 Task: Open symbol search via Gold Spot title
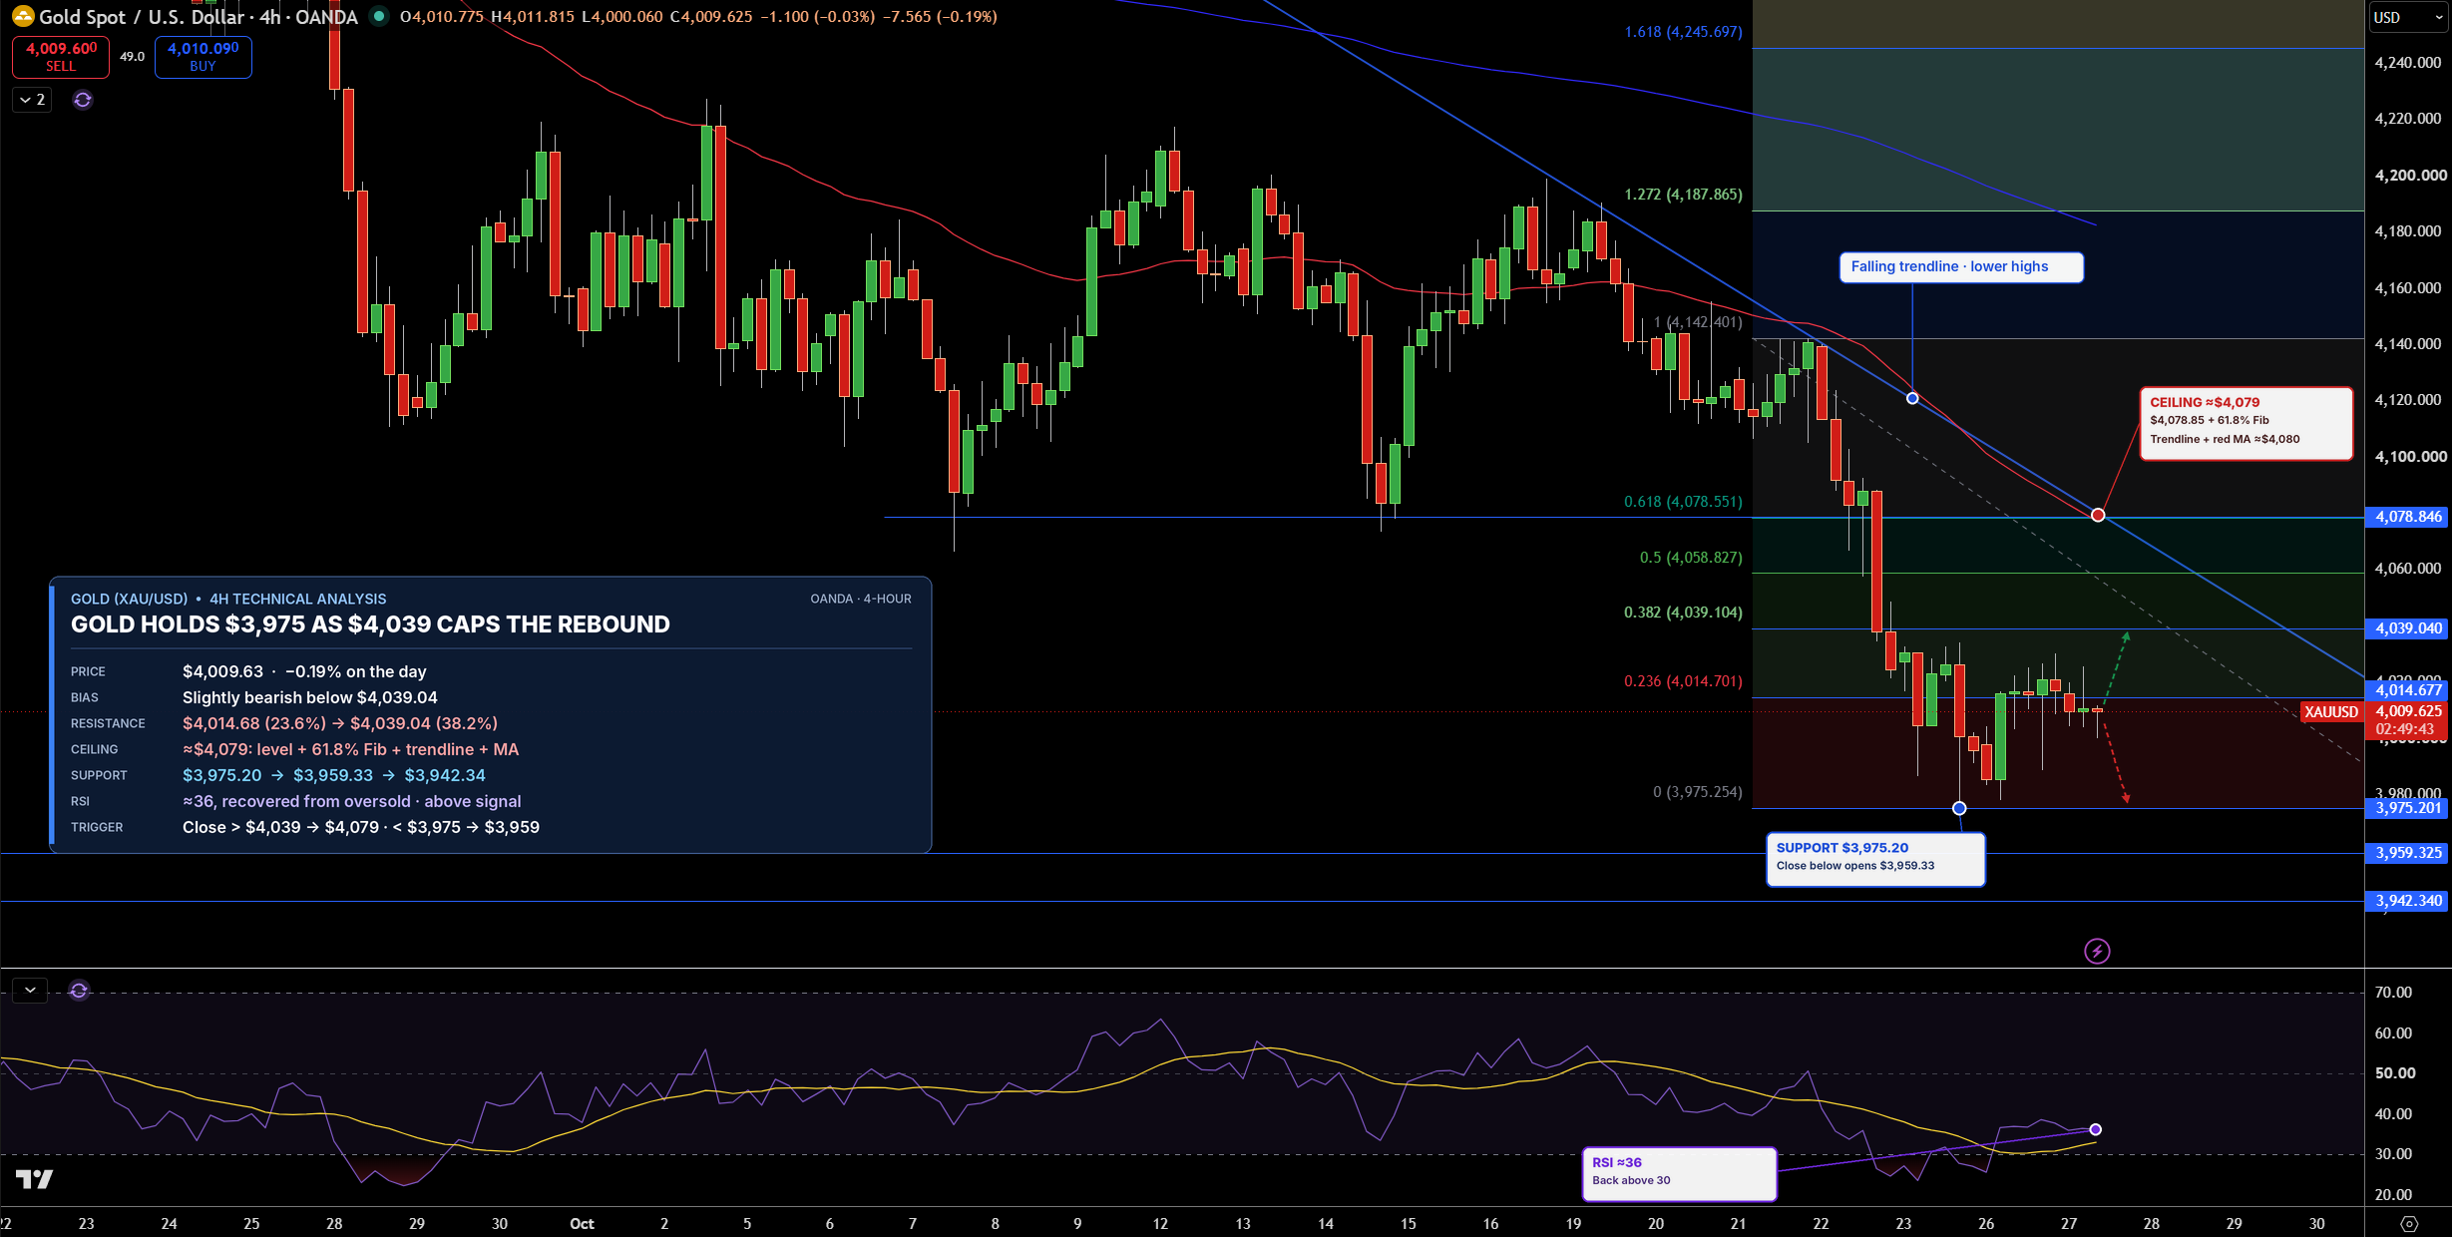(199, 17)
